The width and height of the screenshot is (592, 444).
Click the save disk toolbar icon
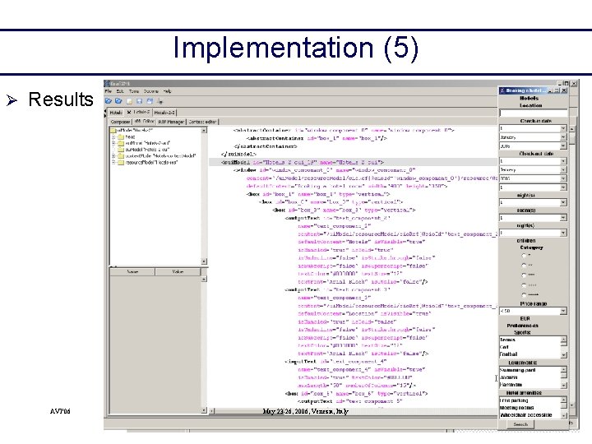139,101
